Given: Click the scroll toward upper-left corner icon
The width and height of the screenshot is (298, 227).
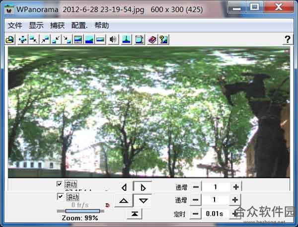Looking at the screenshot, I should 34,40.
